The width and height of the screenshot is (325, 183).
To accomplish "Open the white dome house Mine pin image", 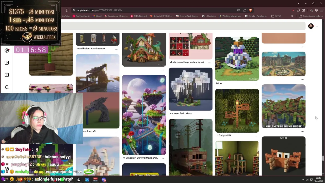I will pyautogui.click(x=237, y=59).
